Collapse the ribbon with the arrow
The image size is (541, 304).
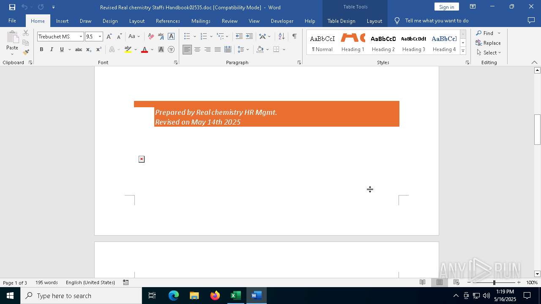tap(534, 62)
